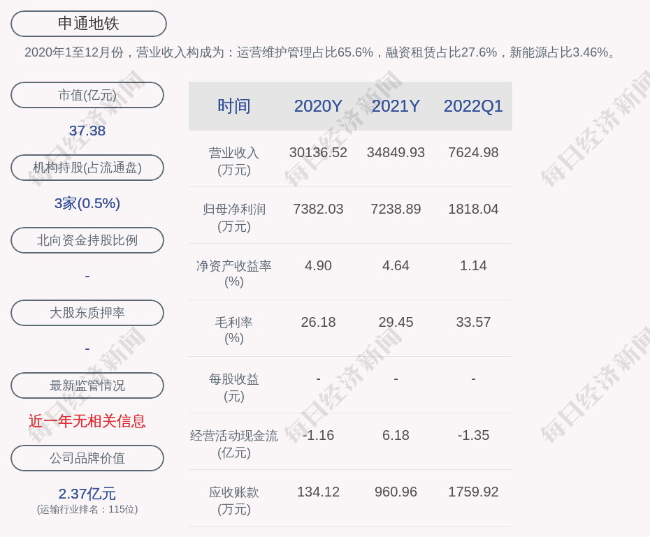The width and height of the screenshot is (650, 537).
Task: Click the 运输行业排名：115位 ranking note
Action: point(87,509)
